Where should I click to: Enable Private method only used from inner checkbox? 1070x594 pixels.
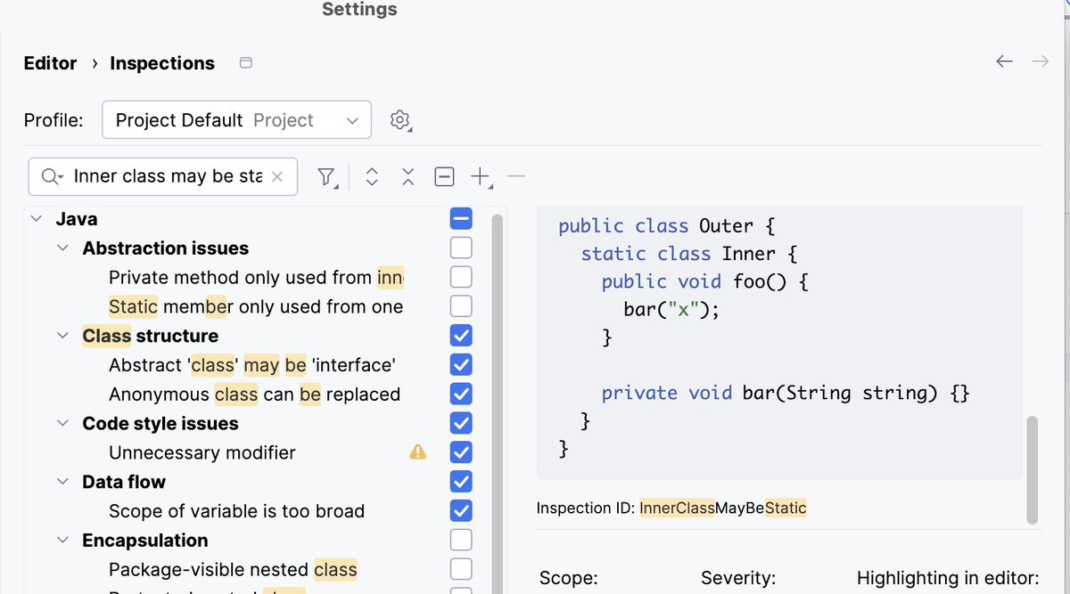click(461, 277)
